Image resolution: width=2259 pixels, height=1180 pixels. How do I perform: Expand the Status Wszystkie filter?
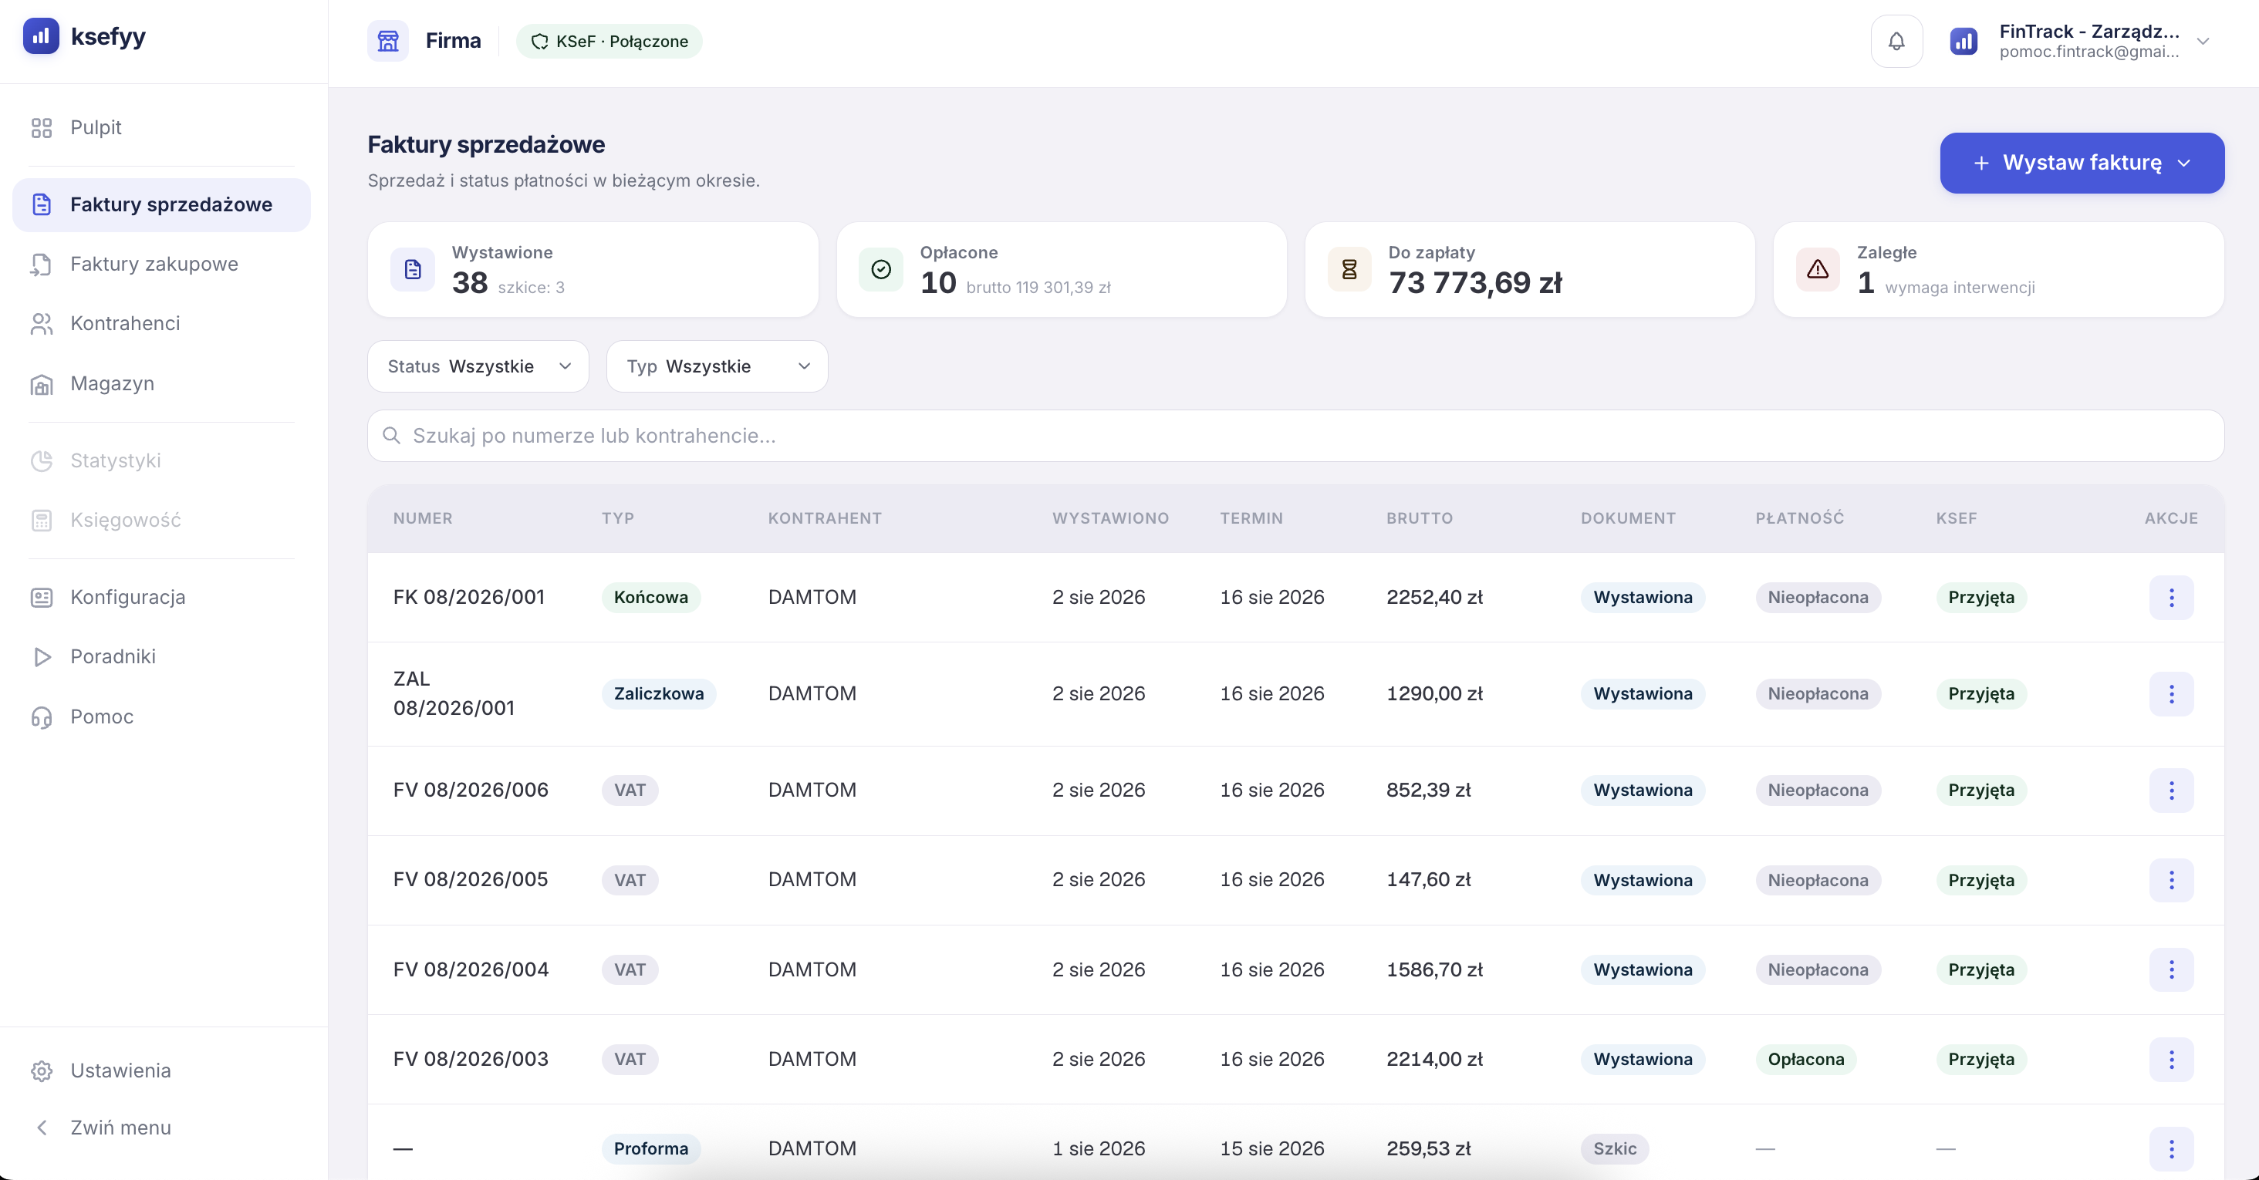click(x=478, y=366)
